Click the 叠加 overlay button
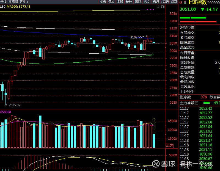The width and height of the screenshot is (220, 171). pyautogui.click(x=111, y=2)
